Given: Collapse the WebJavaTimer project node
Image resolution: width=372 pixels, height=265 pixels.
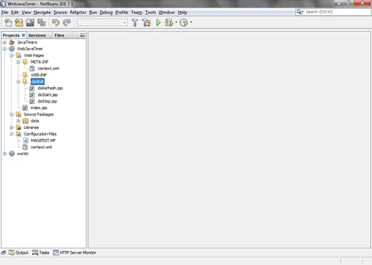Looking at the screenshot, I should click(5, 49).
